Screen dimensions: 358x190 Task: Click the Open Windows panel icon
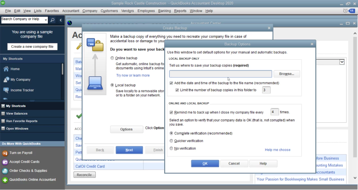point(3,128)
